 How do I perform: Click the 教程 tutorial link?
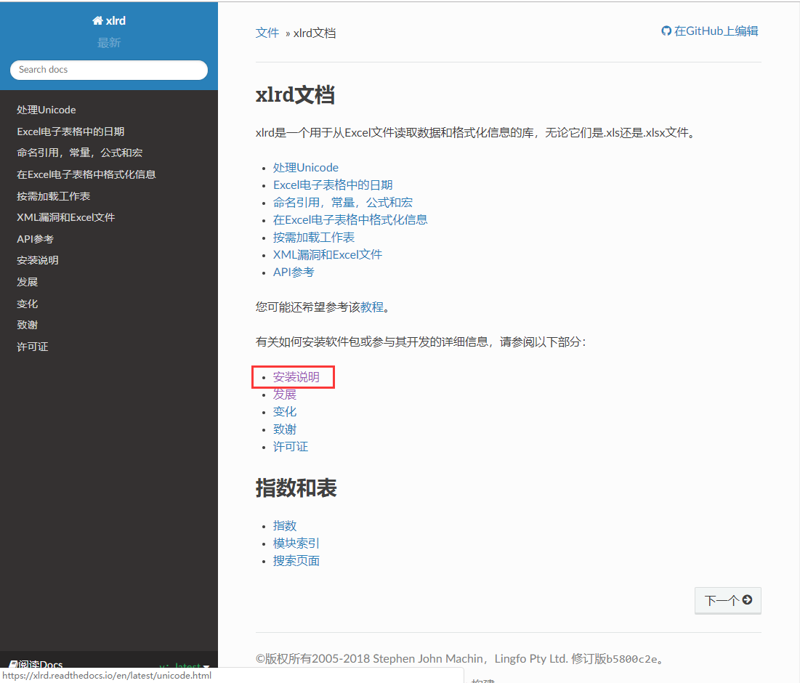(372, 307)
